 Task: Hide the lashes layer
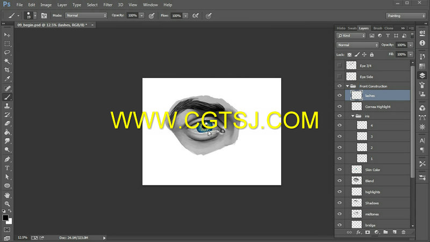[340, 96]
